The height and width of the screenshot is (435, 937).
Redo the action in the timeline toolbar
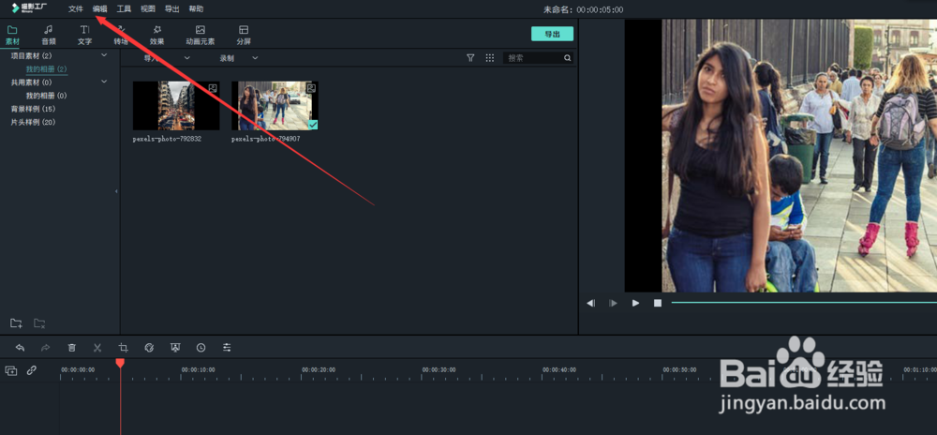click(x=45, y=347)
